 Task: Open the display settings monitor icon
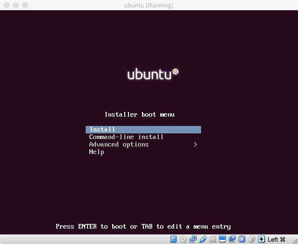(222, 239)
